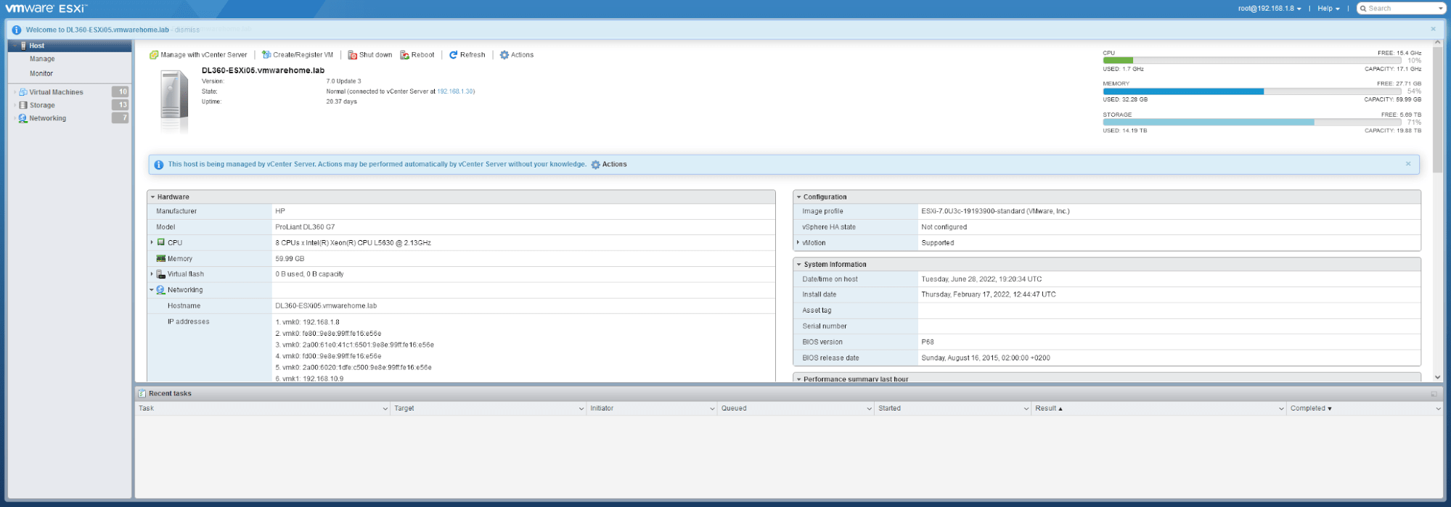Click the CPU chip icon in Hardware
This screenshot has height=507, width=1451.
(x=161, y=242)
